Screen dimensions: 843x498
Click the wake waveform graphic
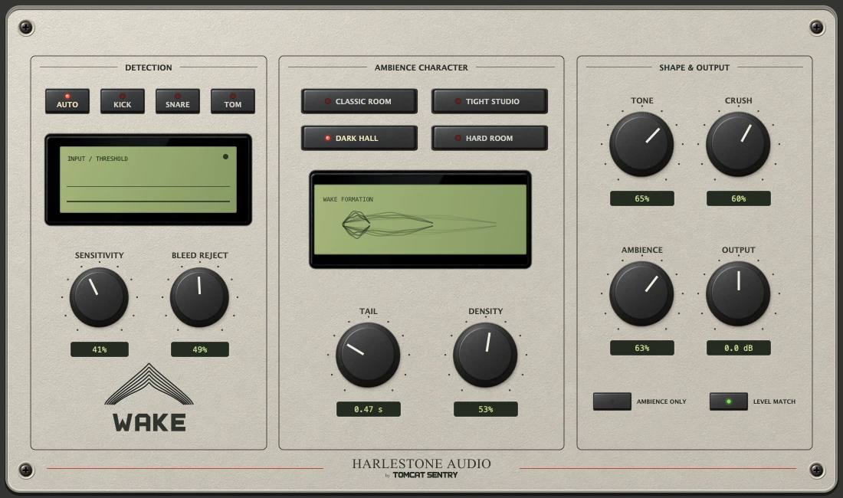tap(418, 224)
